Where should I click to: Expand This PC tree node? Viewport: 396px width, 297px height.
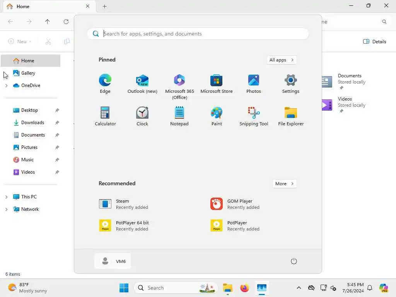pyautogui.click(x=6, y=197)
